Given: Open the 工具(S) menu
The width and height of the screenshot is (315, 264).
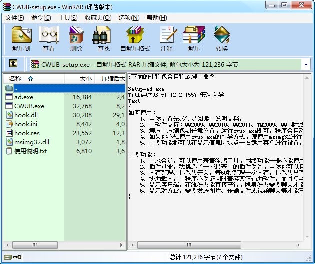Looking at the screenshot, I should 68,18.
